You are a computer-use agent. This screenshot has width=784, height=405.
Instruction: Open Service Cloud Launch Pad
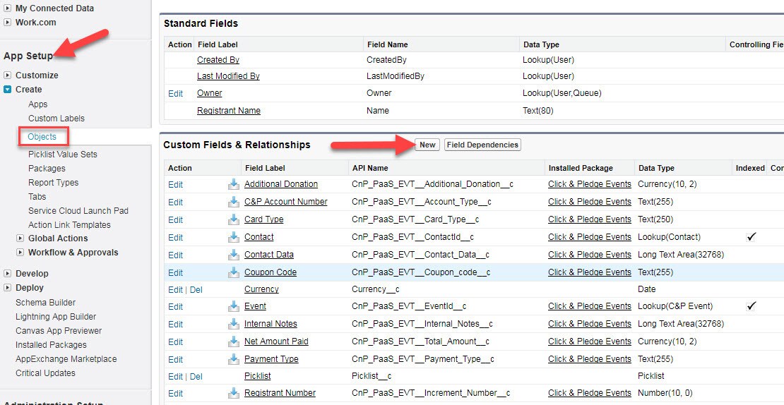click(78, 211)
